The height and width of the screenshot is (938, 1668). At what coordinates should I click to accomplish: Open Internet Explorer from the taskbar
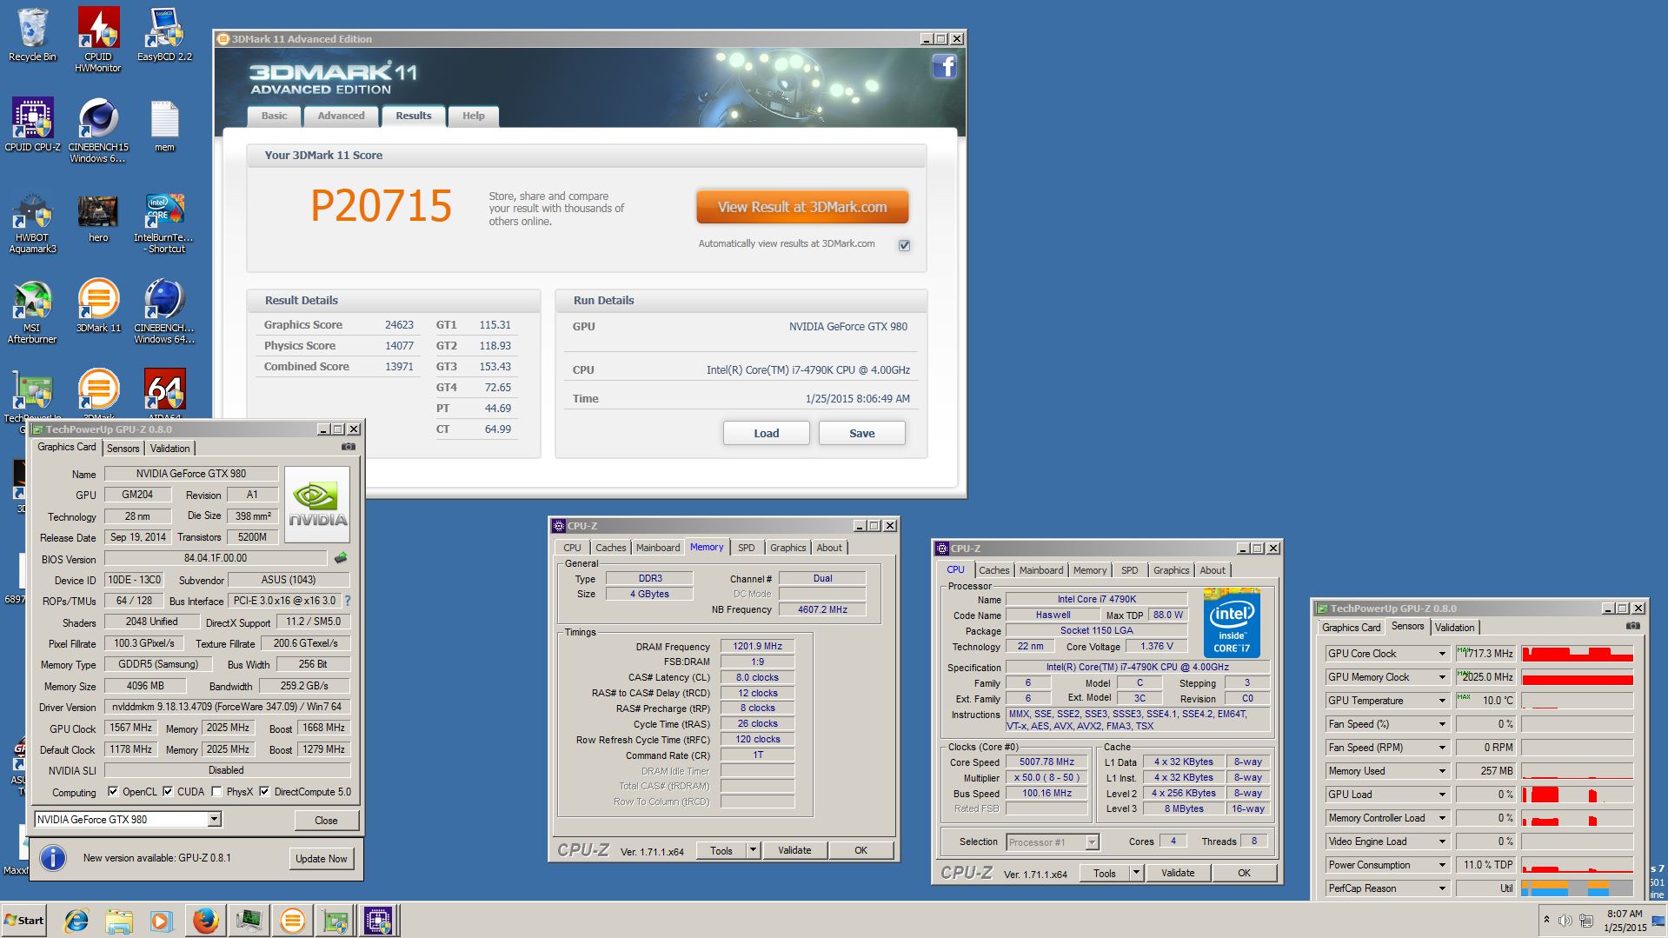click(x=76, y=921)
